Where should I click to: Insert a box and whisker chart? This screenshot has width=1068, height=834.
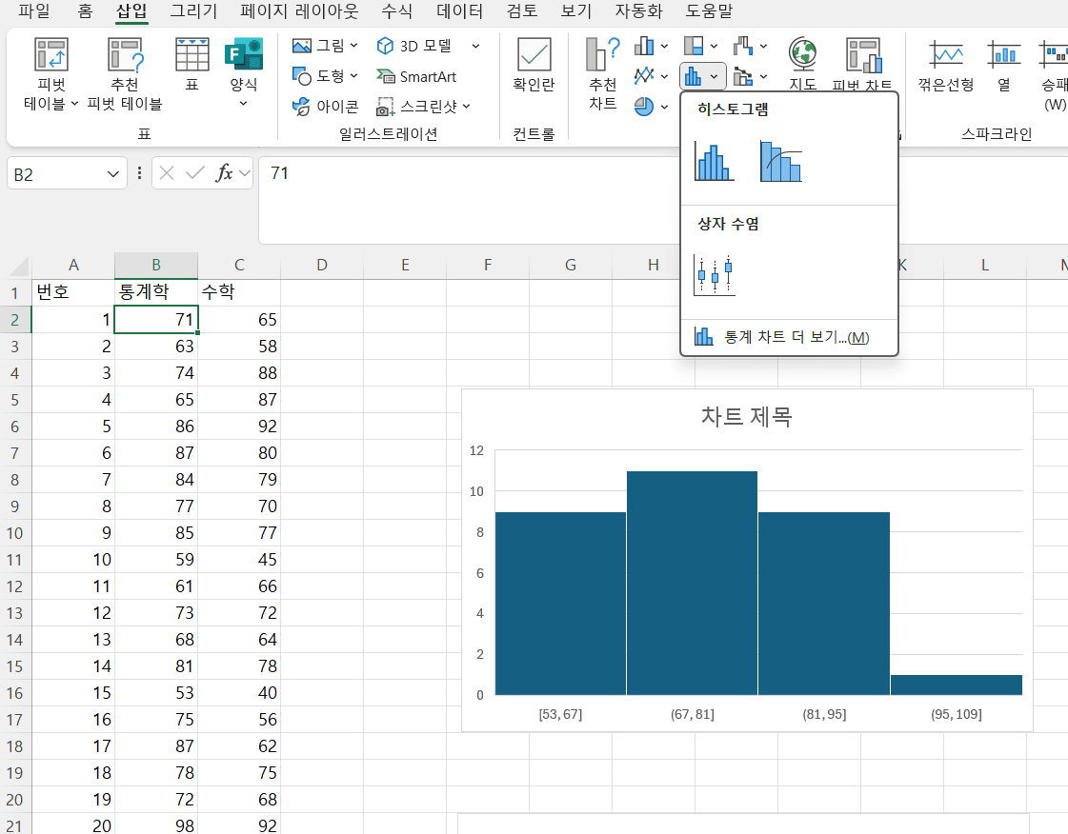(714, 275)
